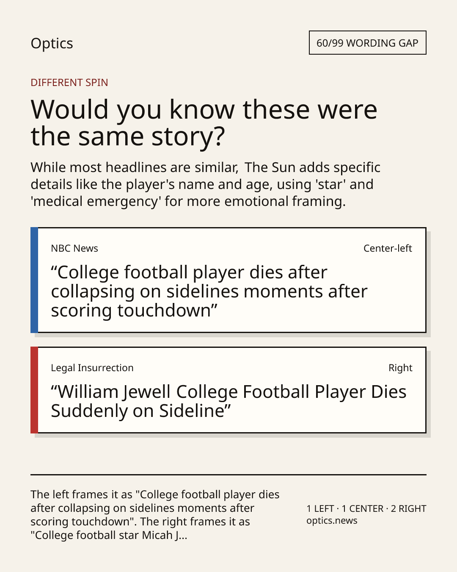Click the Center-left bias label
Viewport: 457px width, 572px height.
[388, 248]
